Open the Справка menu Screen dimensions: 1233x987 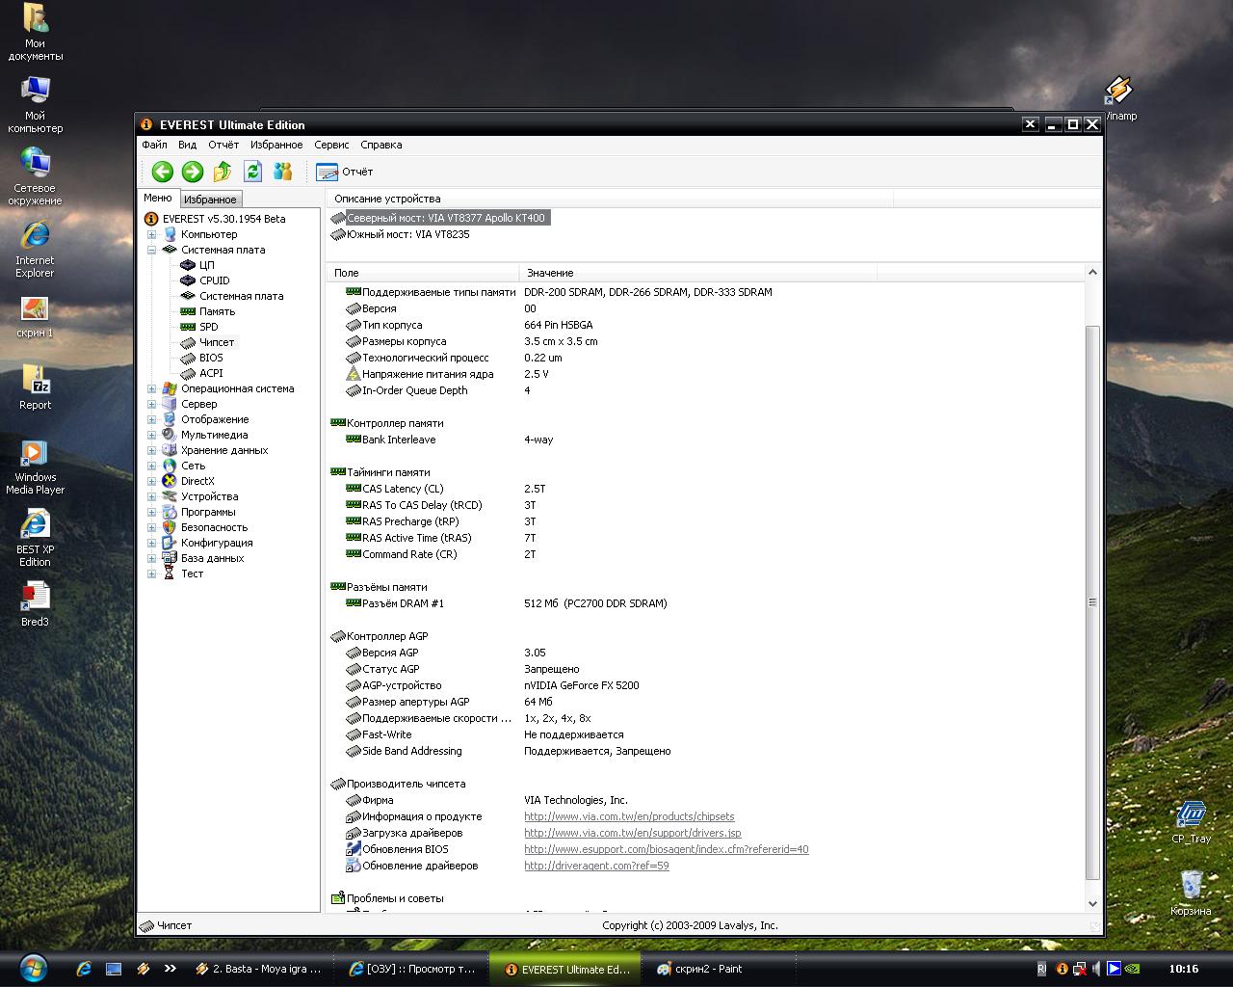(380, 145)
